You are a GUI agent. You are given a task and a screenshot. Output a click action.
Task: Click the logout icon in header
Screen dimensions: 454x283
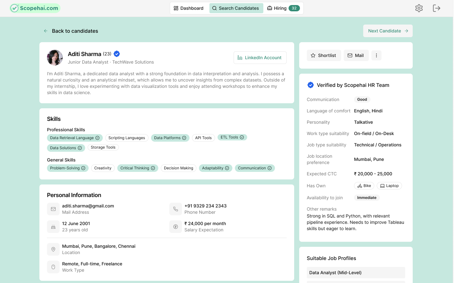[436, 8]
